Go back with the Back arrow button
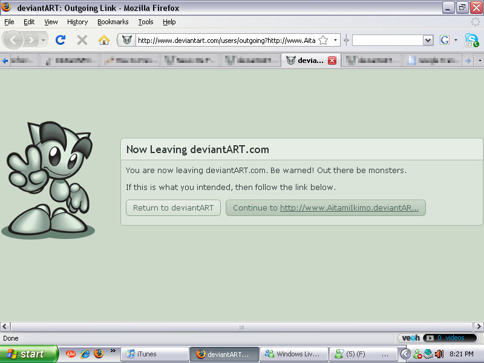 [13, 40]
